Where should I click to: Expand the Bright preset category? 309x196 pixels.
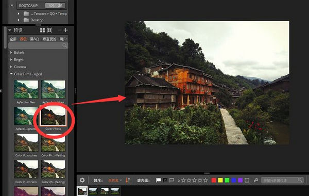(11, 60)
